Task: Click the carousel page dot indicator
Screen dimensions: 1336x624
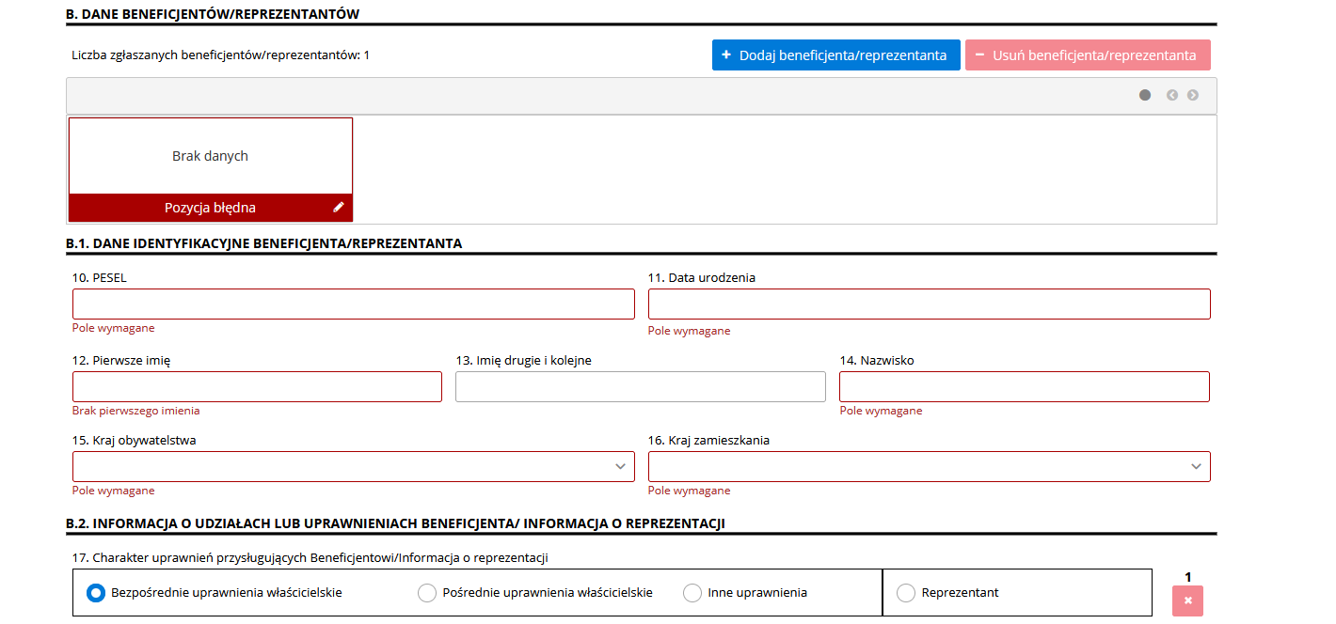Action: pyautogui.click(x=1145, y=95)
